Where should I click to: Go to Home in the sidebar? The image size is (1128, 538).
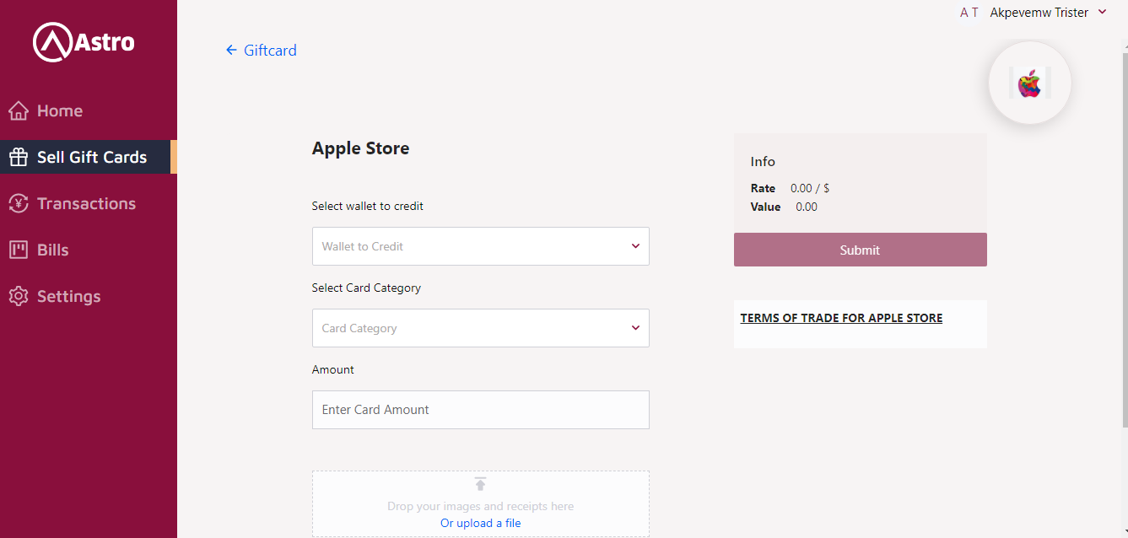pyautogui.click(x=60, y=110)
